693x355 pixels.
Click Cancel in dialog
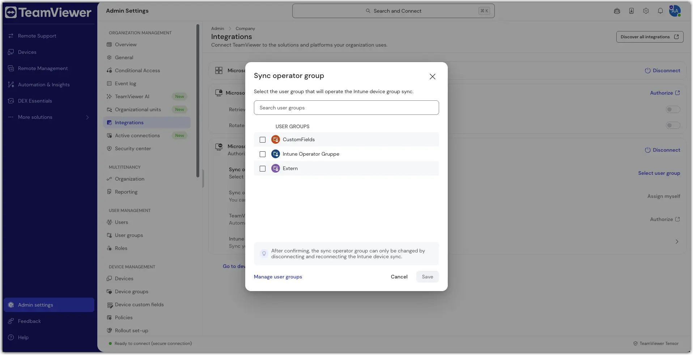(399, 277)
